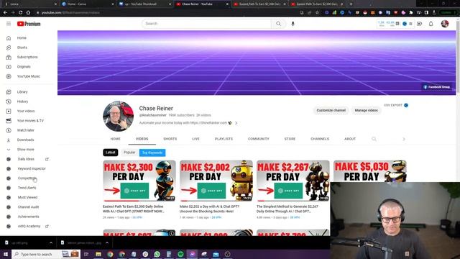Viewport: 460px width, 259px height.
Task: Click the CSV Export button
Action: coord(396,105)
